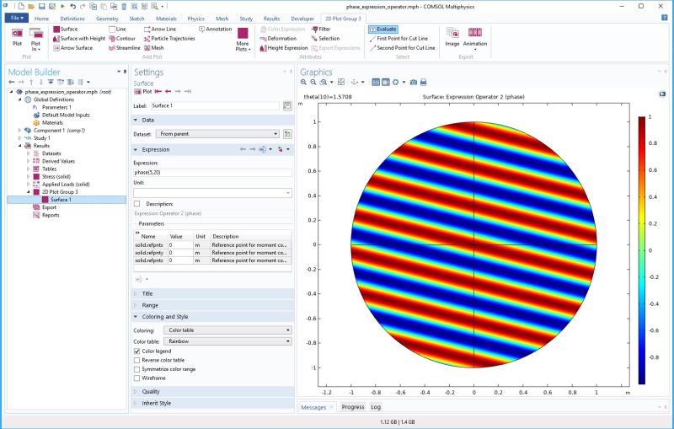674x429 pixels.
Task: Add a Selection attribute
Action: 325,39
